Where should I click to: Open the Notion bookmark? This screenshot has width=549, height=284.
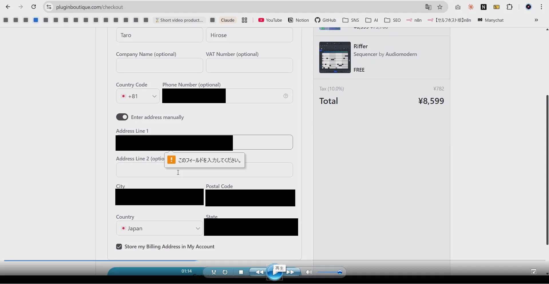point(298,20)
